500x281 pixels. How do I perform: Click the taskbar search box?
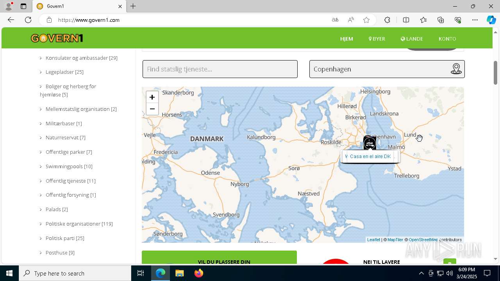[x=75, y=273]
